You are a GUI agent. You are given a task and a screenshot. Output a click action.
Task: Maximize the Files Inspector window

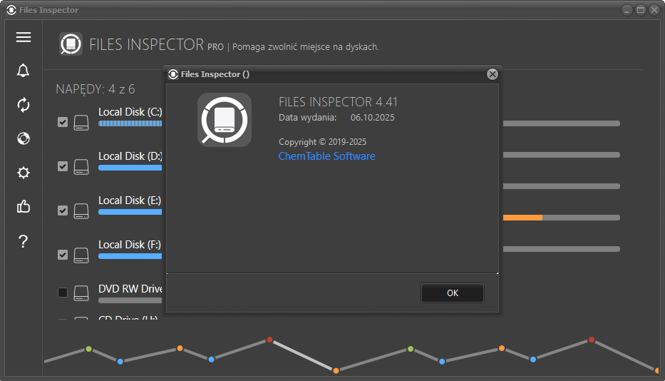[x=641, y=10]
